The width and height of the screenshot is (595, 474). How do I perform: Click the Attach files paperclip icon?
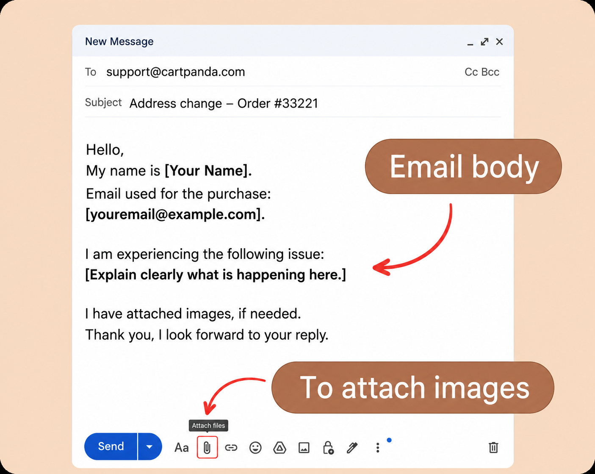tap(207, 447)
